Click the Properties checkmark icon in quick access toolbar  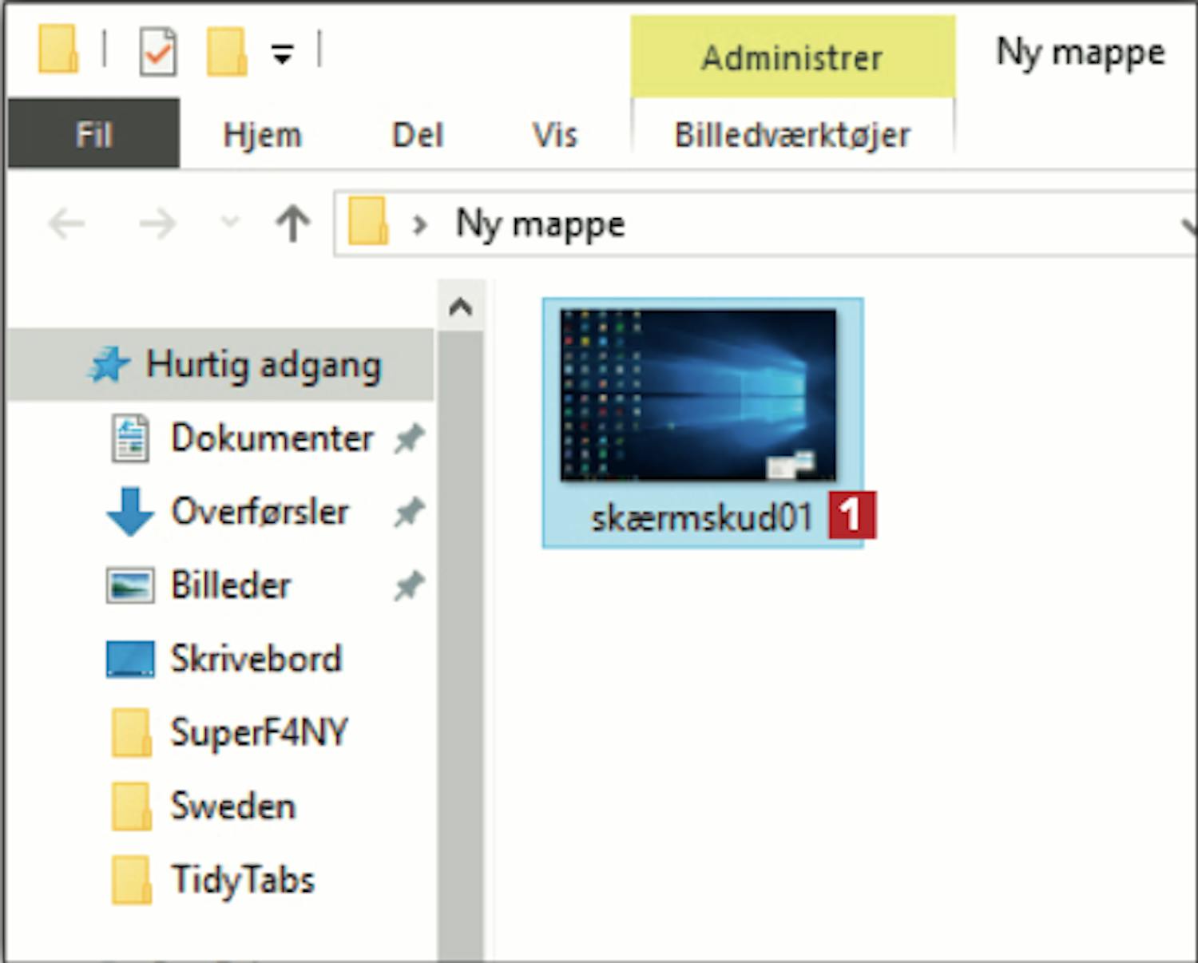coord(157,52)
